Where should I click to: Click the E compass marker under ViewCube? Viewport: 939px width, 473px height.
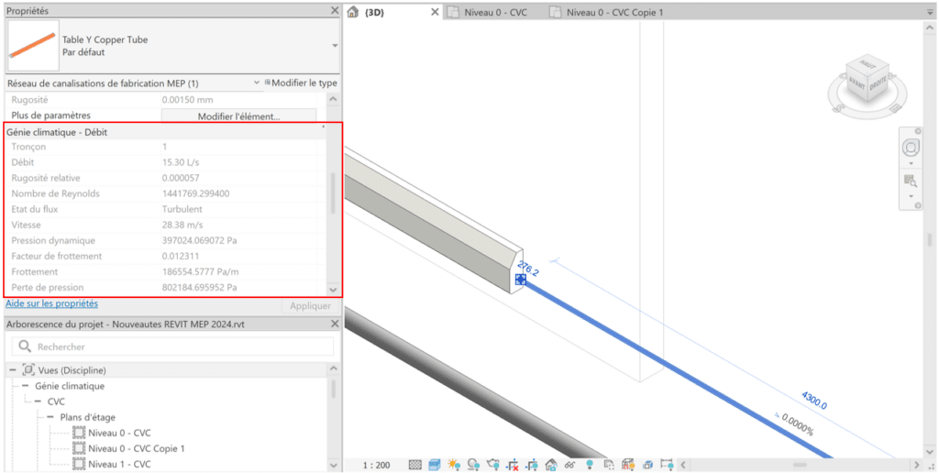coord(895,108)
